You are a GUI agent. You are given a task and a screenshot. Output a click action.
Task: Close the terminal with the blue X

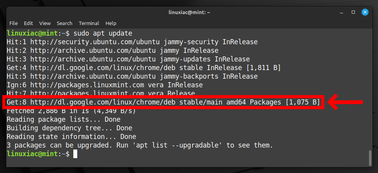tap(365, 12)
